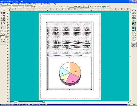Screen dimensions: 137x106
Task: Open the ヘルプ(H) menu
Action: pos(54,4)
